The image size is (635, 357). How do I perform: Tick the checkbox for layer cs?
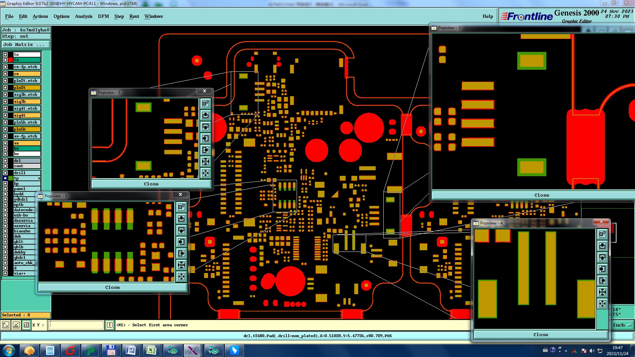pyautogui.click(x=5, y=74)
